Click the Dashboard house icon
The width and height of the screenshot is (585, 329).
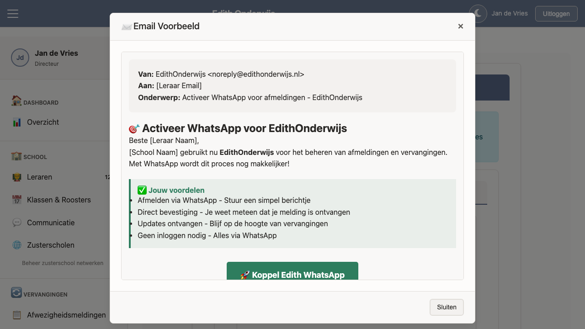click(16, 101)
